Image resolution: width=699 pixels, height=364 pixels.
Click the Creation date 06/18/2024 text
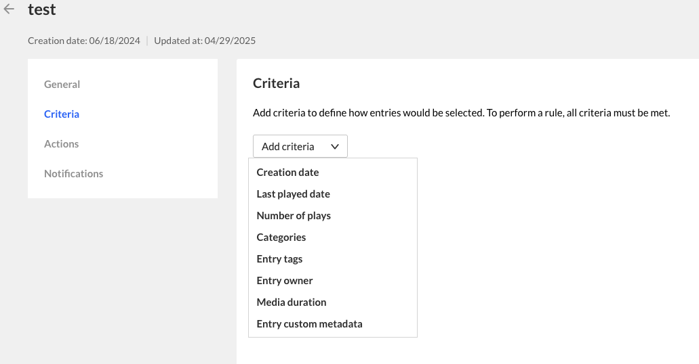(84, 41)
